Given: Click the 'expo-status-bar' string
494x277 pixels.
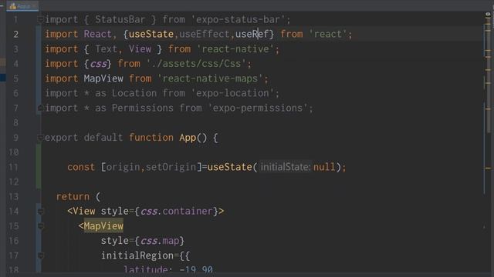Looking at the screenshot, I should [x=238, y=19].
